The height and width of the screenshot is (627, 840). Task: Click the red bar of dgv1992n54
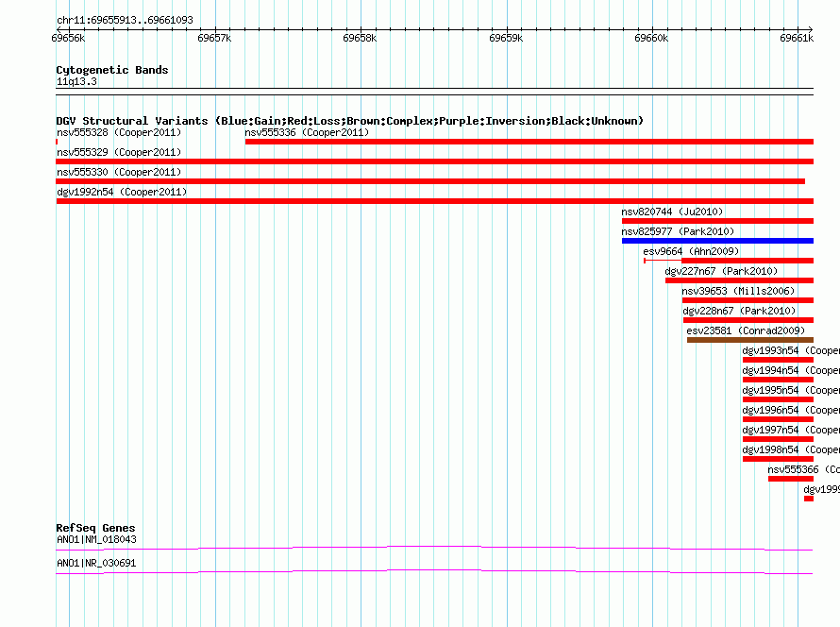coord(434,201)
